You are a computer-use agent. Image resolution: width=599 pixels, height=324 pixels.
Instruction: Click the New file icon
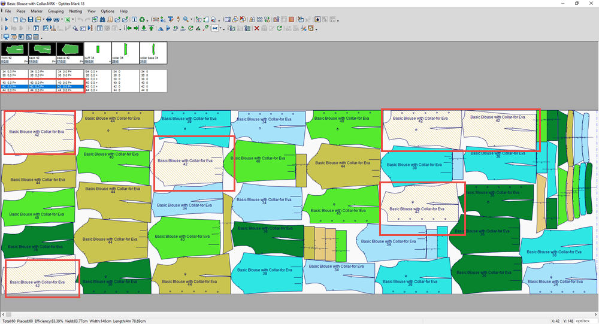tap(16, 19)
